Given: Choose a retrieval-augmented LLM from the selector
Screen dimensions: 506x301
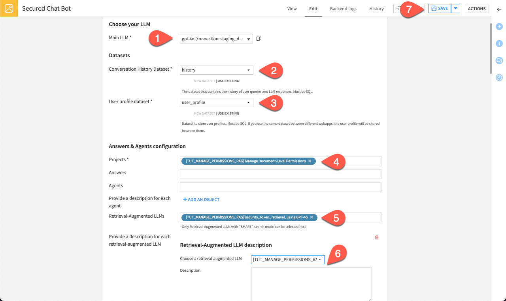Looking at the screenshot, I should tap(287, 260).
